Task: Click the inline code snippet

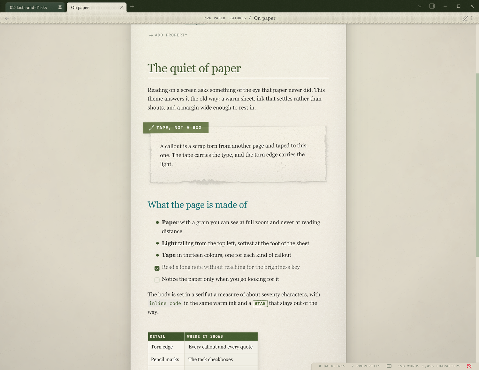Action: point(165,303)
